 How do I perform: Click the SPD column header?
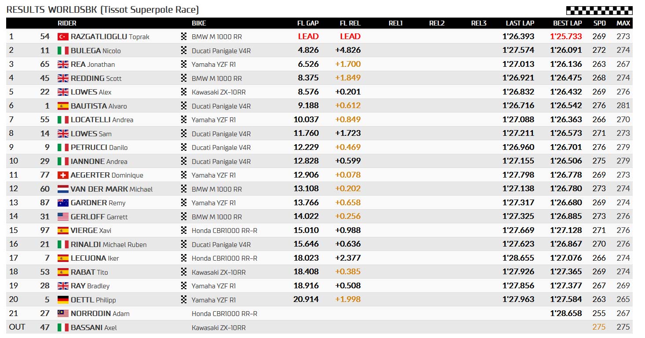tap(599, 23)
